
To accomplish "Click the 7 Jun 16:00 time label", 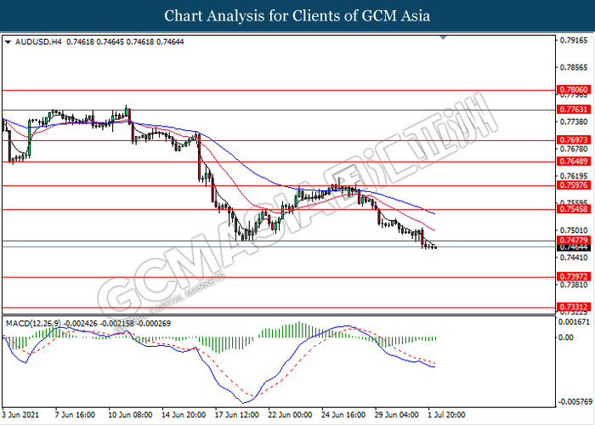I will [75, 415].
